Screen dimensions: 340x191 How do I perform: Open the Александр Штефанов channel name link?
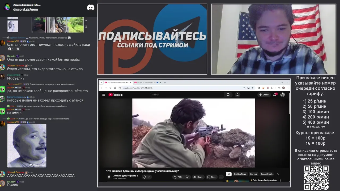tap(124, 176)
